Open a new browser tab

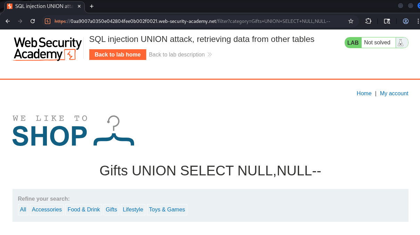tap(92, 6)
